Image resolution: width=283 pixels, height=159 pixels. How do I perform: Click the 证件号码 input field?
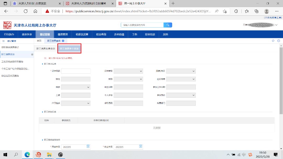click(x=76, y=71)
